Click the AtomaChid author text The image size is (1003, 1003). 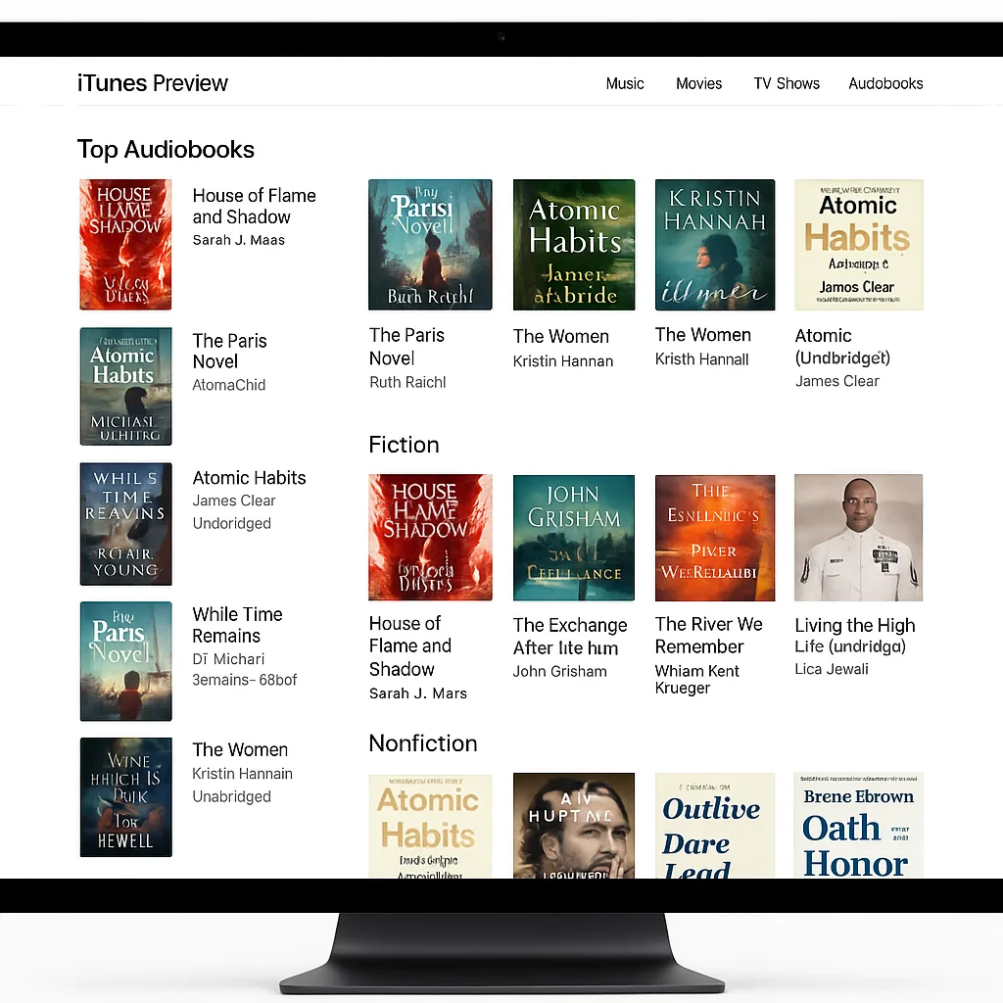(x=229, y=384)
